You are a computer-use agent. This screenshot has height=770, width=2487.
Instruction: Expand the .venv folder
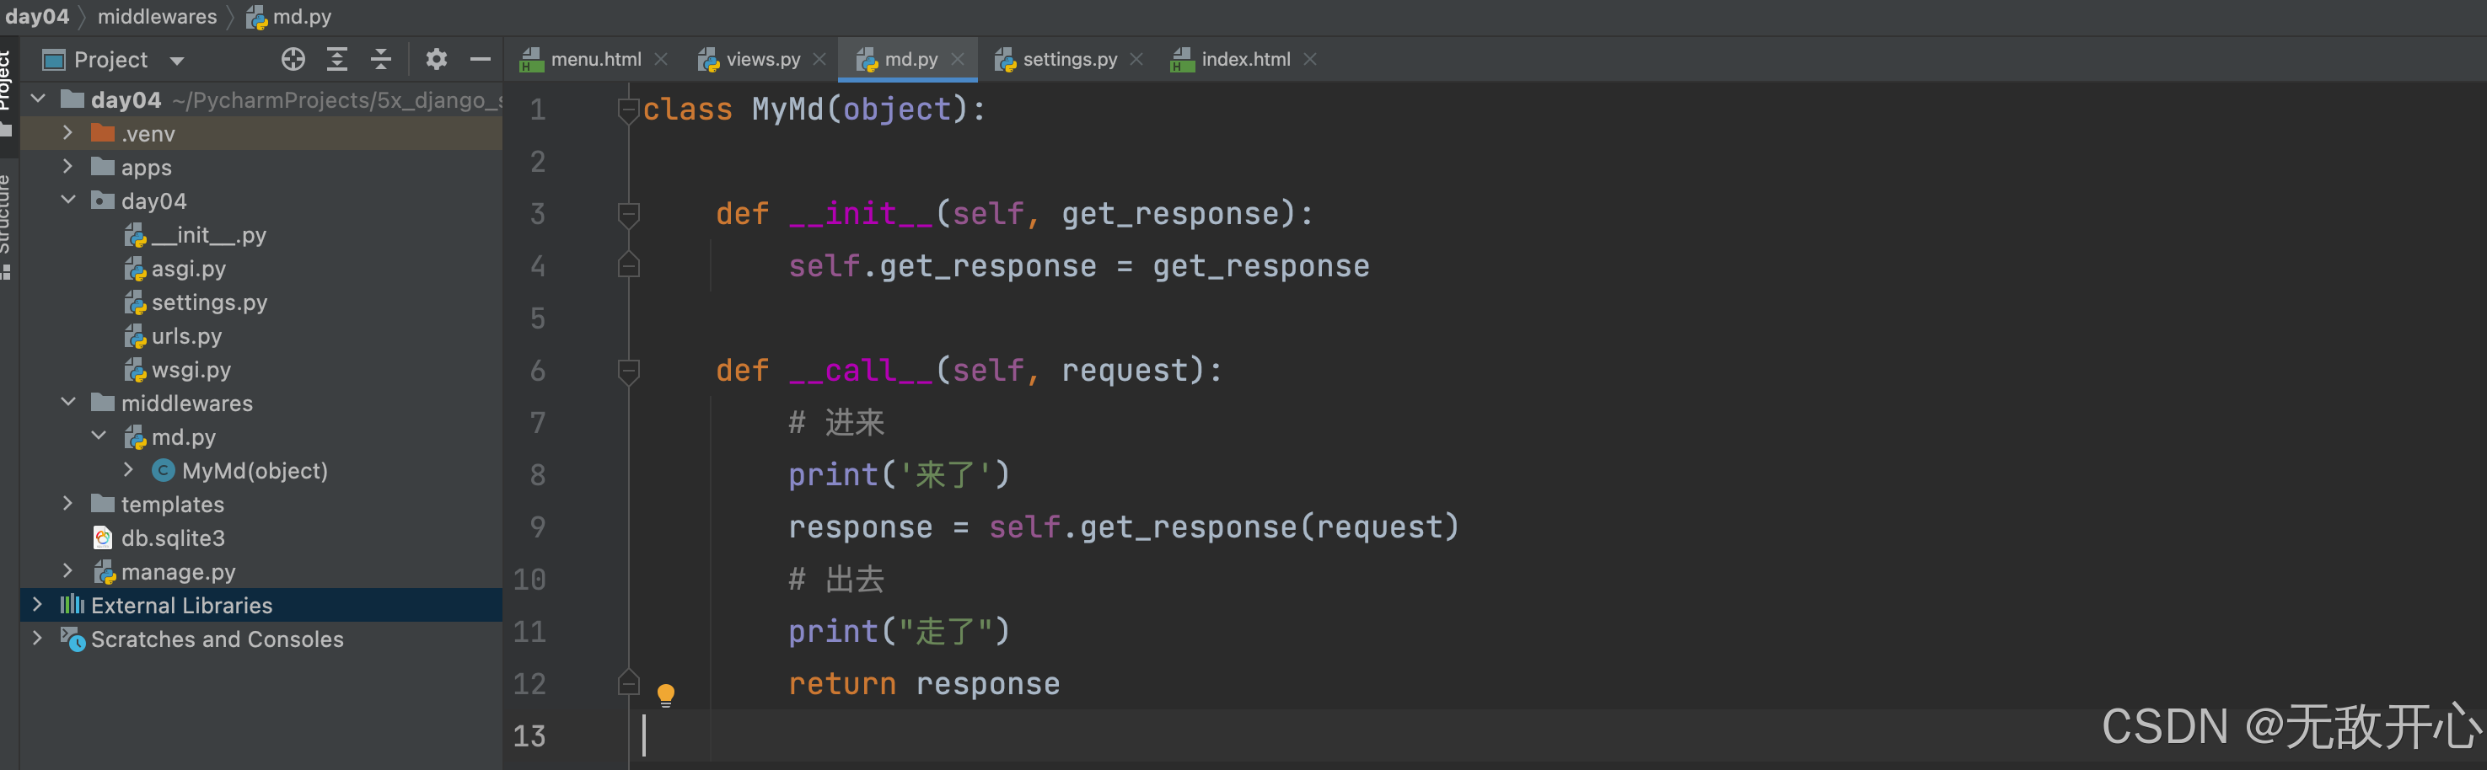tap(67, 133)
